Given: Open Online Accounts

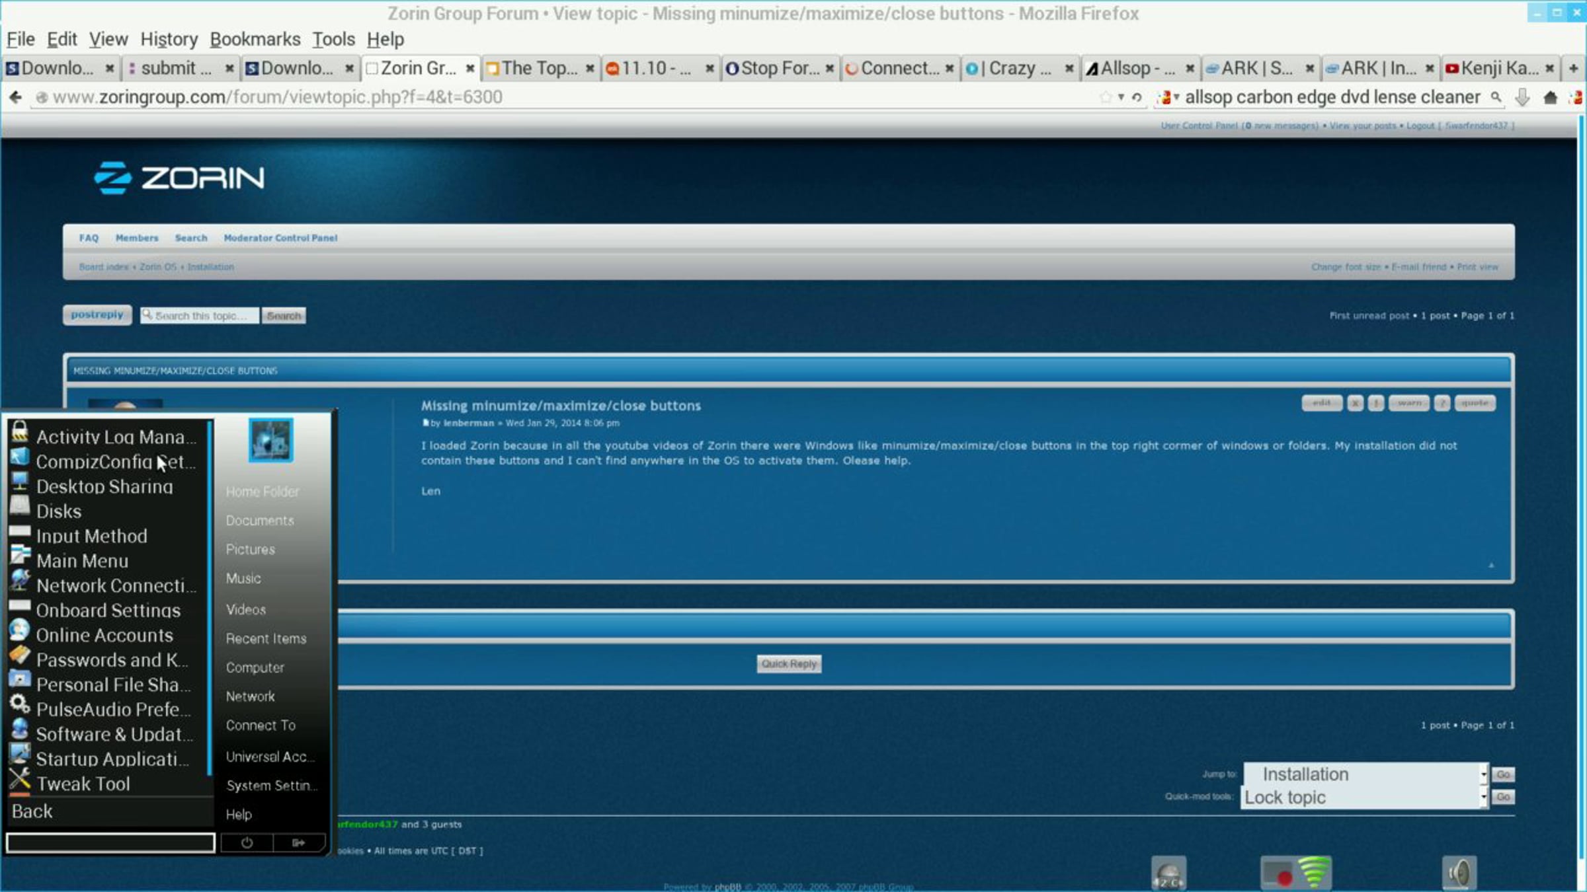Looking at the screenshot, I should tap(109, 635).
